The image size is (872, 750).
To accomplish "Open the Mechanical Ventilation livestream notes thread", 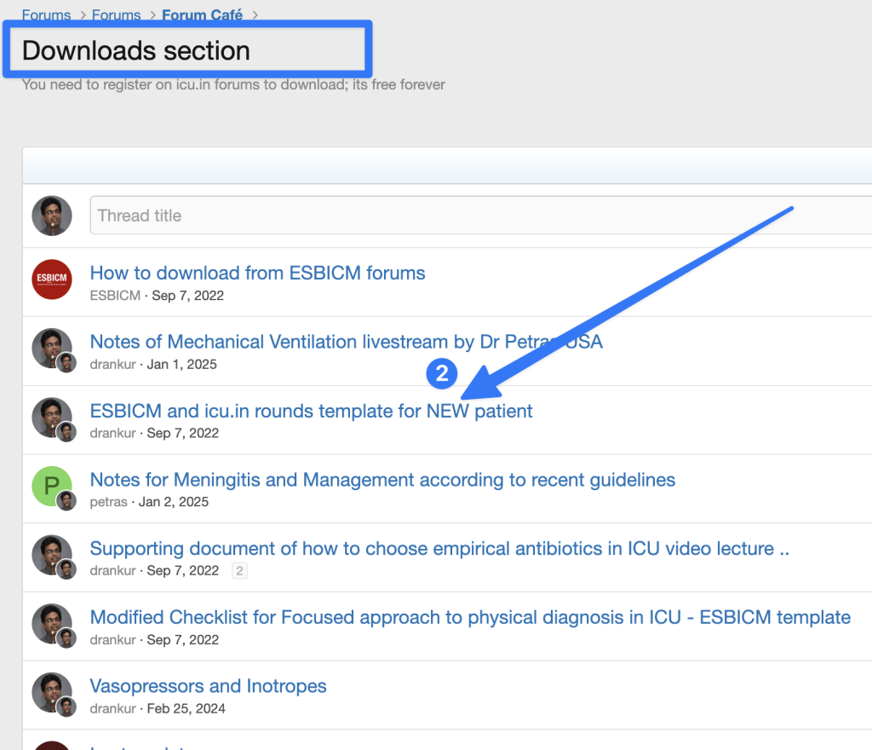I will [x=346, y=342].
